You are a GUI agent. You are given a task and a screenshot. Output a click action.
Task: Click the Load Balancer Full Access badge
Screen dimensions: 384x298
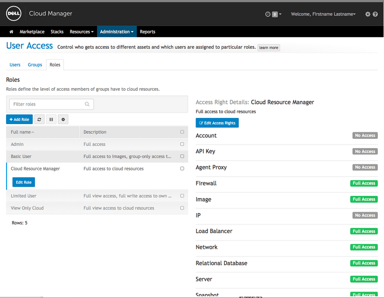[x=364, y=231]
